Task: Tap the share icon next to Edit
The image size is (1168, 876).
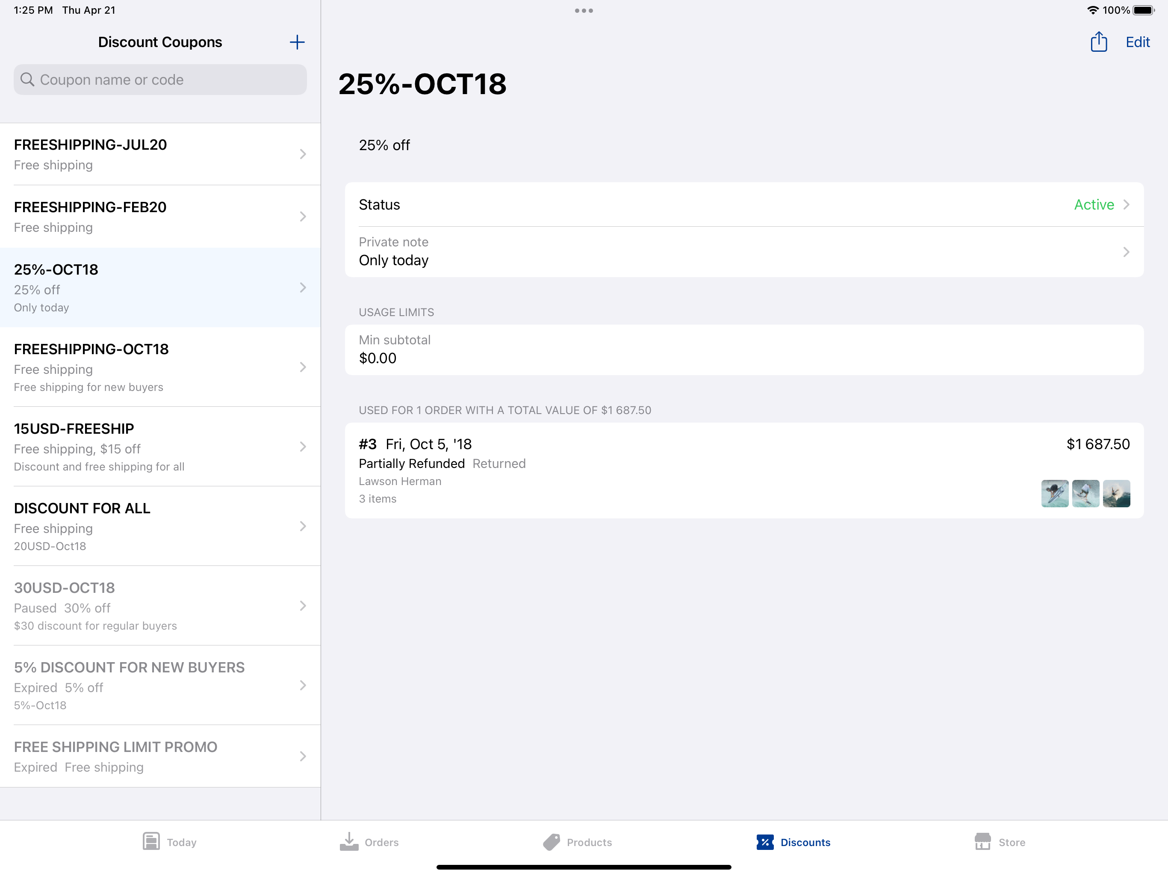Action: click(1098, 42)
